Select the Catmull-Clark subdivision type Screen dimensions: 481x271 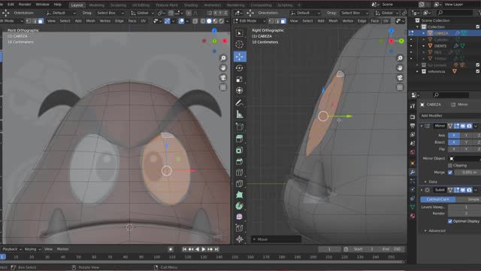click(437, 199)
